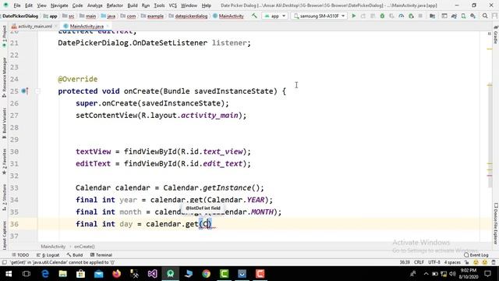Screen dimensions: 499x281
Task: Open the Build menu
Action: (133, 5)
